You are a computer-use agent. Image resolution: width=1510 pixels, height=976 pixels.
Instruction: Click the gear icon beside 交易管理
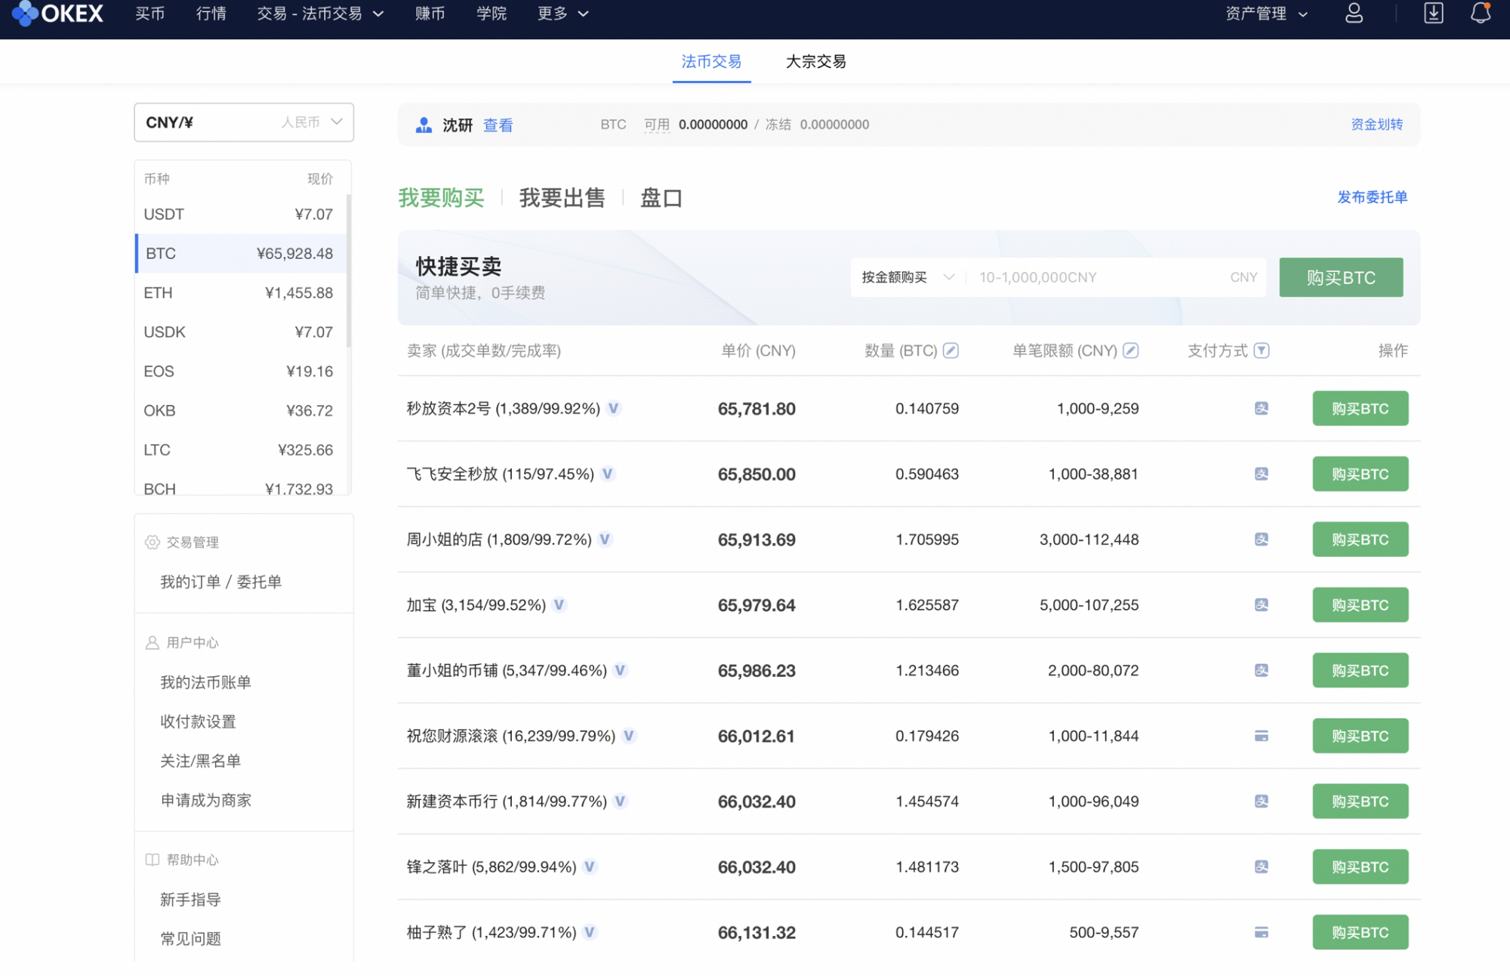click(x=153, y=542)
